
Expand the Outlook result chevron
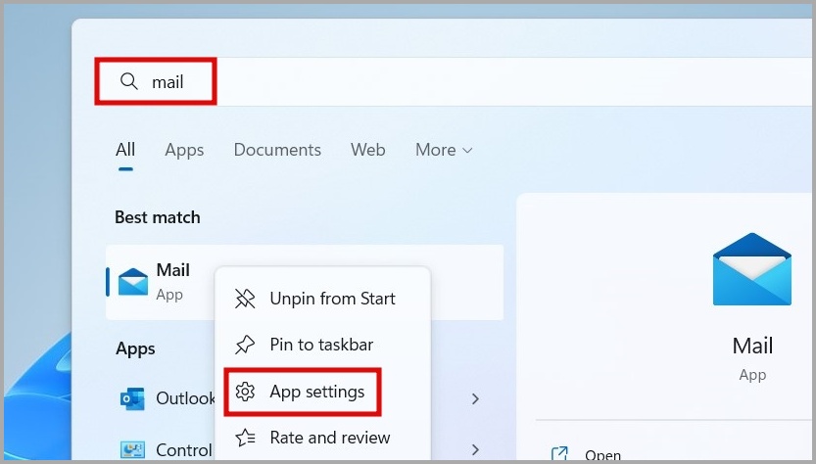[x=475, y=399]
